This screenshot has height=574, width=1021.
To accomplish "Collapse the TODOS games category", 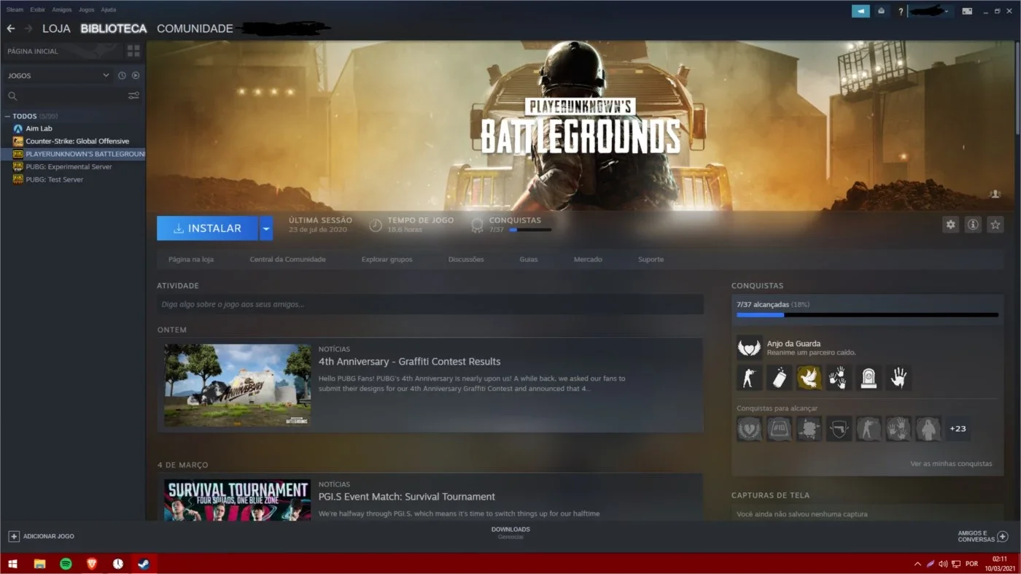I will click(x=7, y=116).
